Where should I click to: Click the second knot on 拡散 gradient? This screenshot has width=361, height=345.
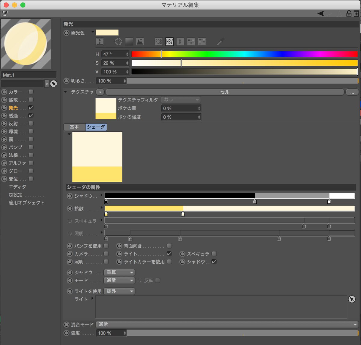(x=183, y=214)
